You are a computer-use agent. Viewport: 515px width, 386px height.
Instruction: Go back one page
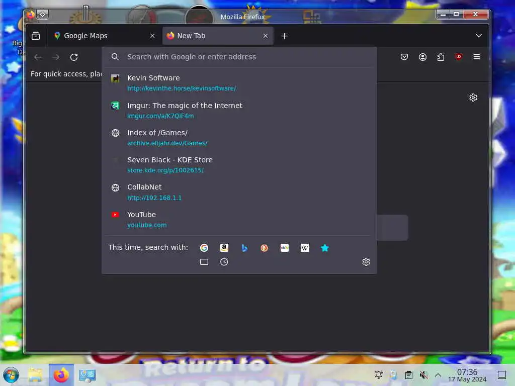click(38, 57)
